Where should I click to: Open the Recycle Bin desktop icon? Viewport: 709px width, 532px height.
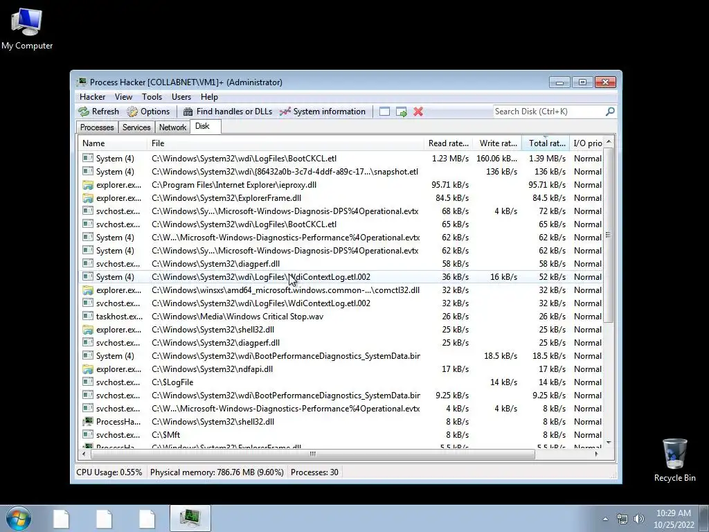coord(674,460)
